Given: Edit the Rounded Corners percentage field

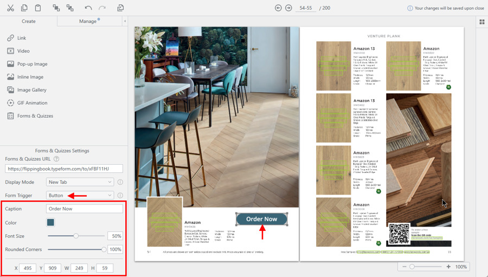Looking at the screenshot, I should 115,249.
